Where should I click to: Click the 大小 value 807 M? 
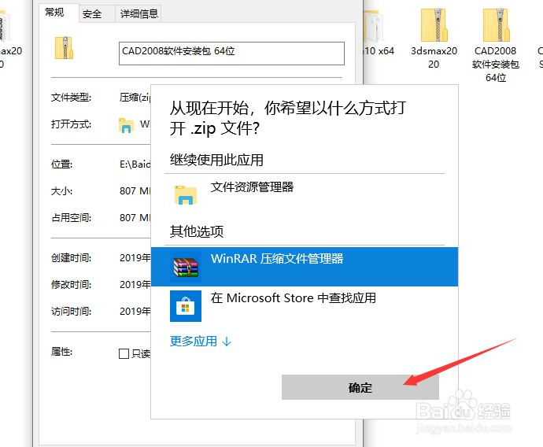[135, 190]
